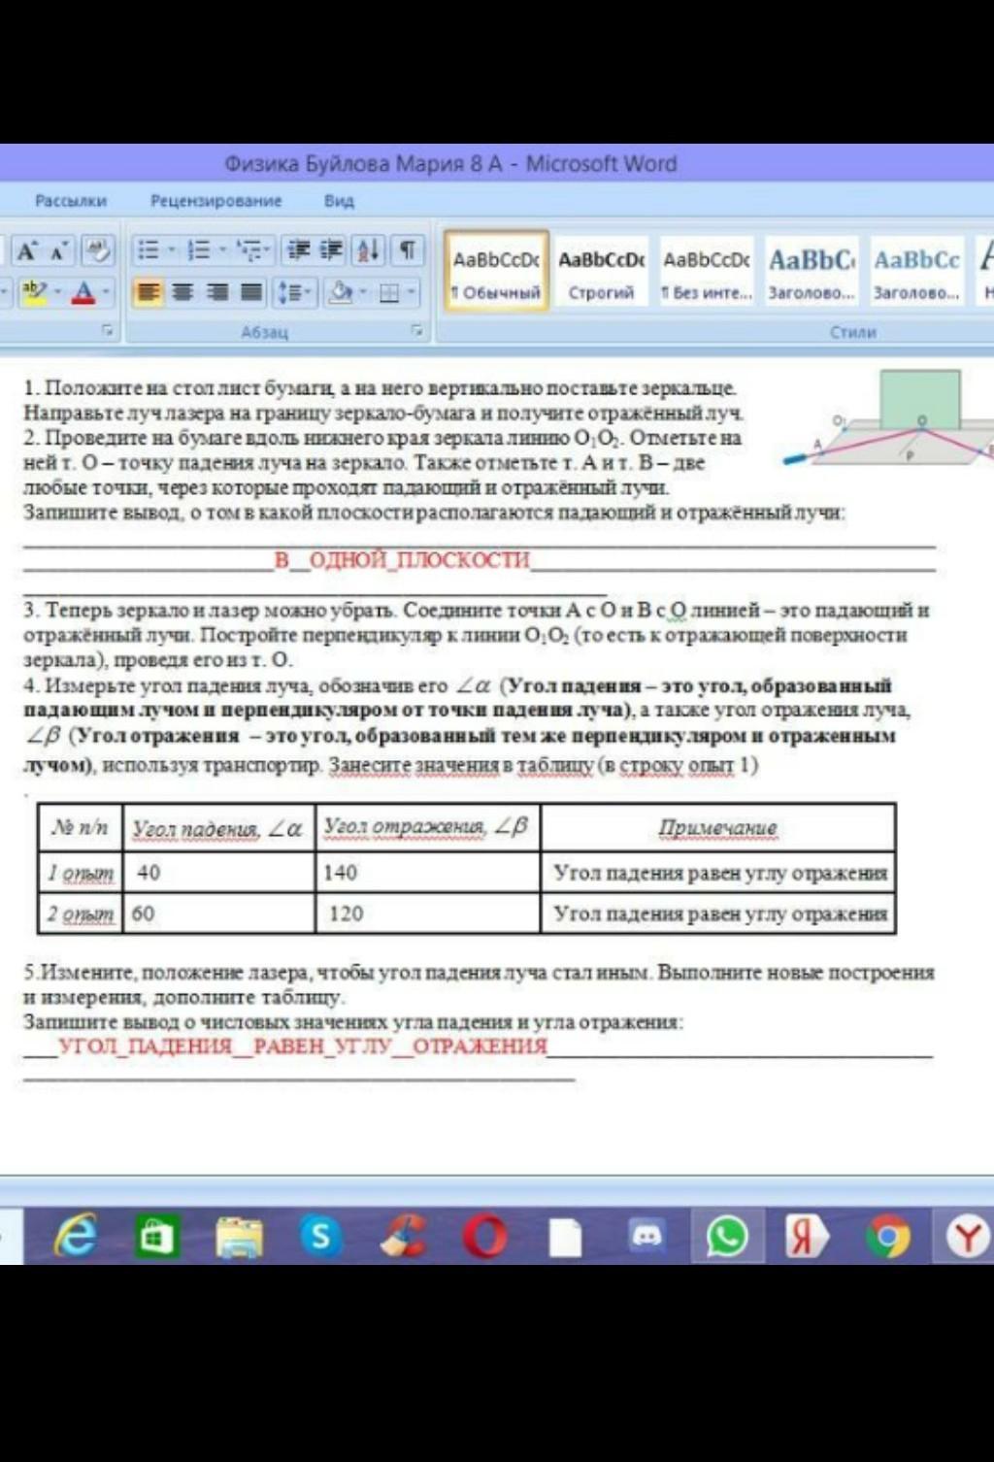Apply the red font color

coord(83,291)
